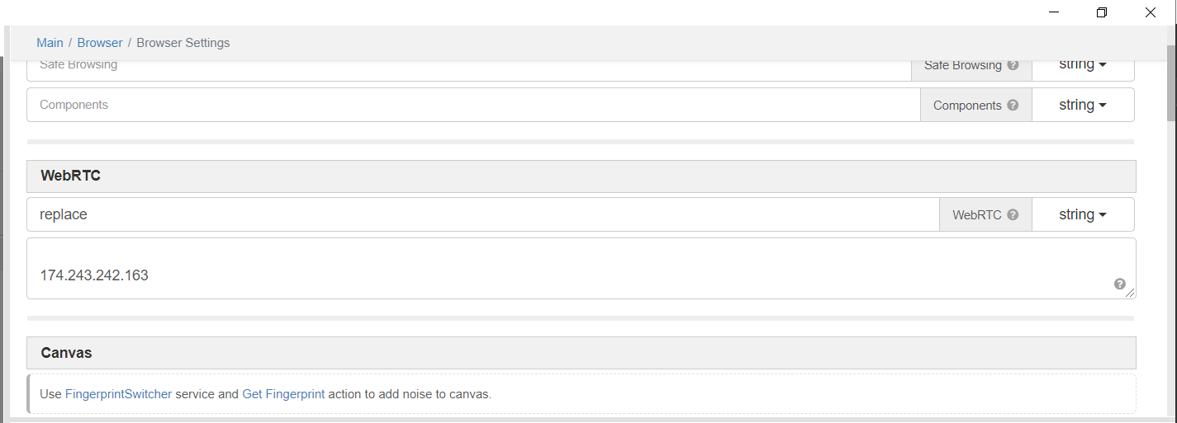Open the Safe Browsing string type dropdown
1177x423 pixels.
(1082, 64)
